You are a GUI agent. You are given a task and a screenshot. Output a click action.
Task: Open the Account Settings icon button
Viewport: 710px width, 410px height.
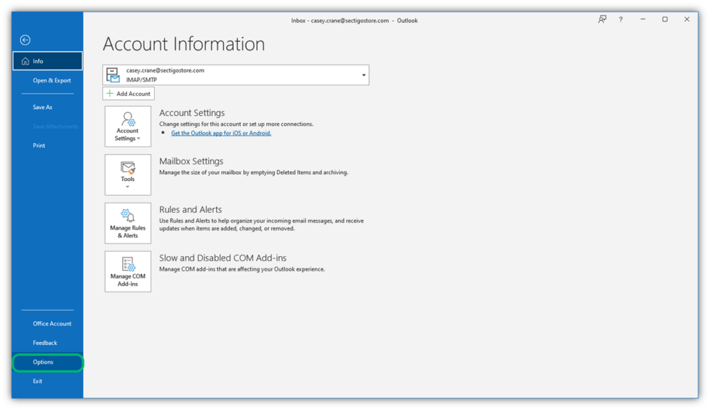tap(128, 126)
